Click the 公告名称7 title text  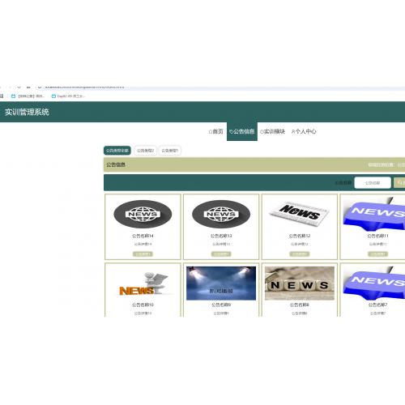click(x=377, y=305)
